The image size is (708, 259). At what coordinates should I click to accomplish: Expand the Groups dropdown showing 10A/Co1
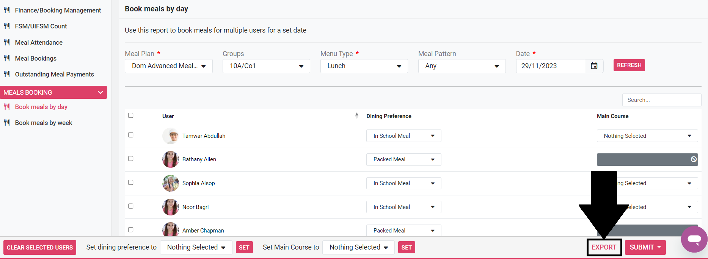[x=266, y=66]
